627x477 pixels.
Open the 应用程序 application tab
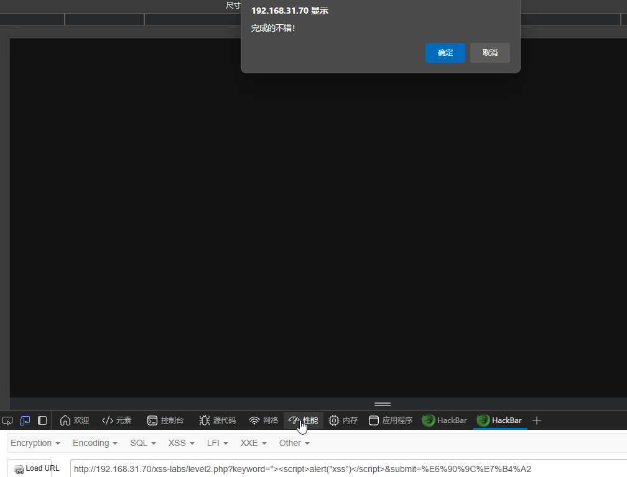(390, 420)
